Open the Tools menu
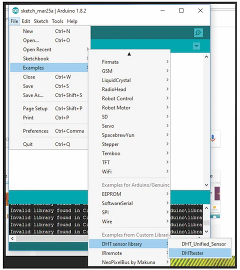 click(x=57, y=21)
